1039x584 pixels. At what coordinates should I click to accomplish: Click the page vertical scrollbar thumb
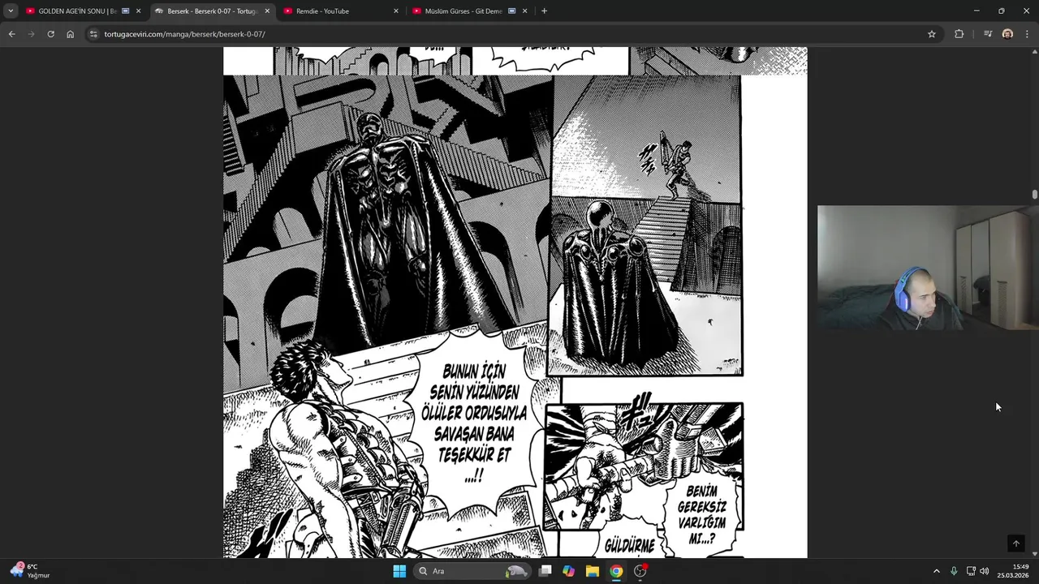[1035, 195]
